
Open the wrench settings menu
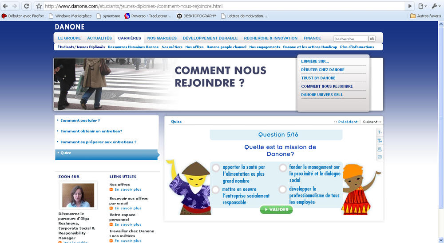click(436, 6)
